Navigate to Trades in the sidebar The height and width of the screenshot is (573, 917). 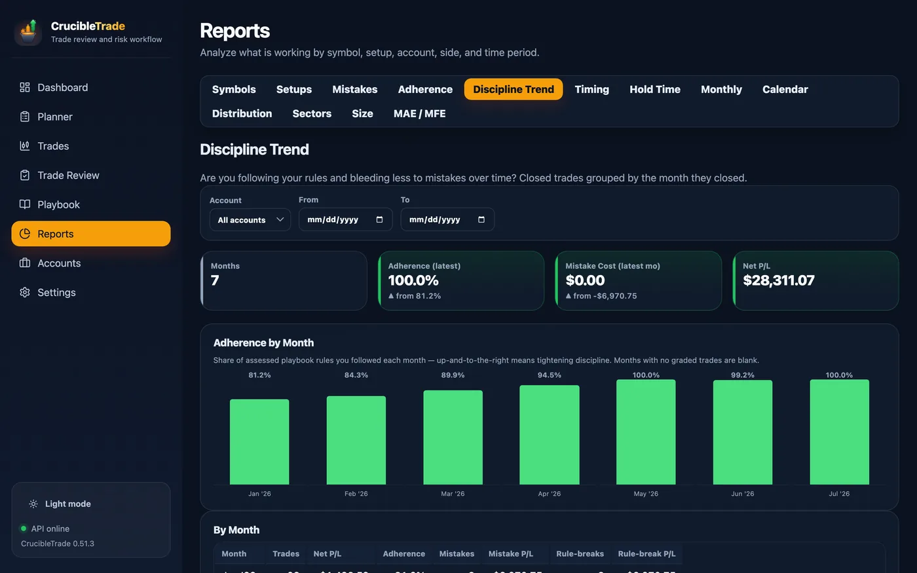point(91,146)
